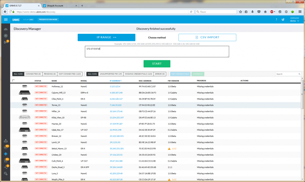Click the Ubiquiti logo icon in header
Screen dimensions: 305x182
283,20
